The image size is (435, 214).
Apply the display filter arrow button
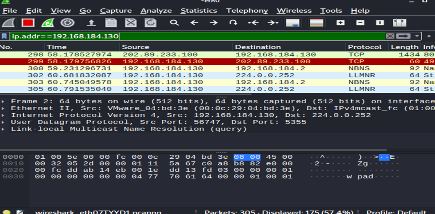pos(403,36)
